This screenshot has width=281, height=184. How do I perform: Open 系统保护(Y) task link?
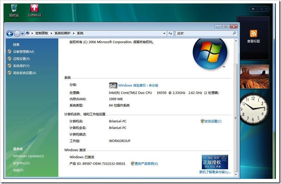pyautogui.click(x=21, y=66)
